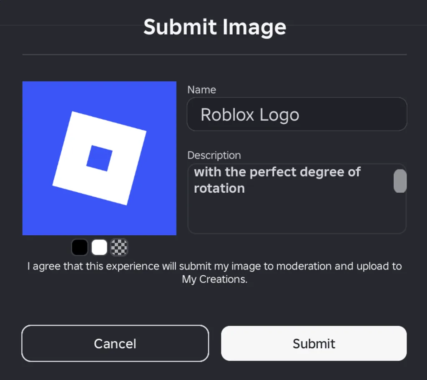
Task: Choose the transparent checkerboard background swatch
Action: pos(119,247)
